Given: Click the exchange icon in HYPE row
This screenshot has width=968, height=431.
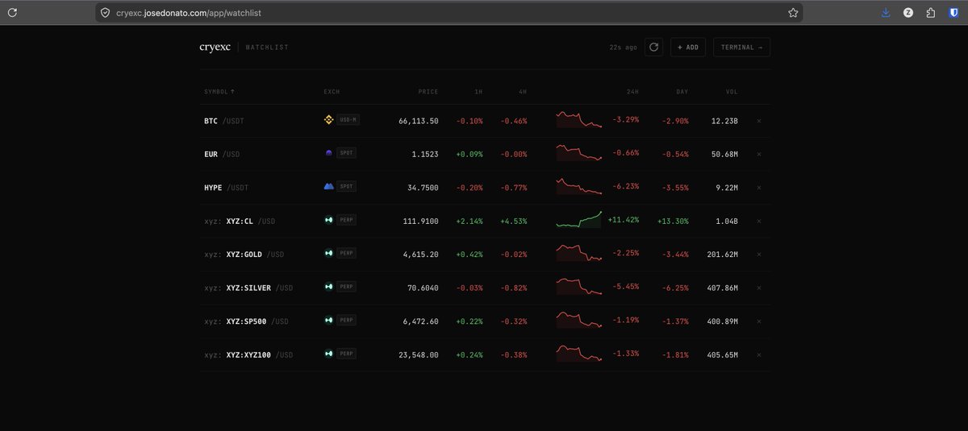Looking at the screenshot, I should 328,186.
